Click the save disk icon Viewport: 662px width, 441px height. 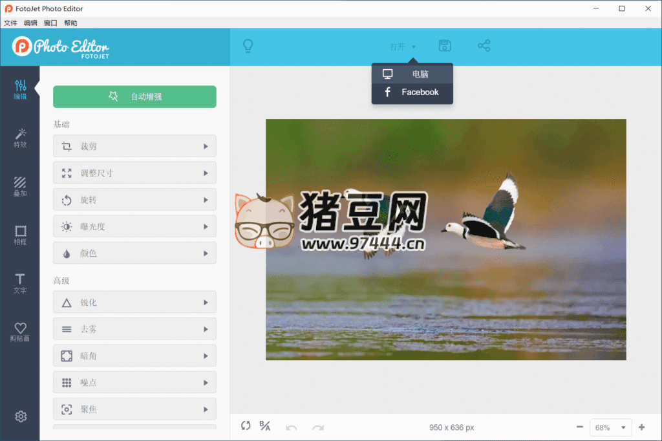[x=445, y=46]
